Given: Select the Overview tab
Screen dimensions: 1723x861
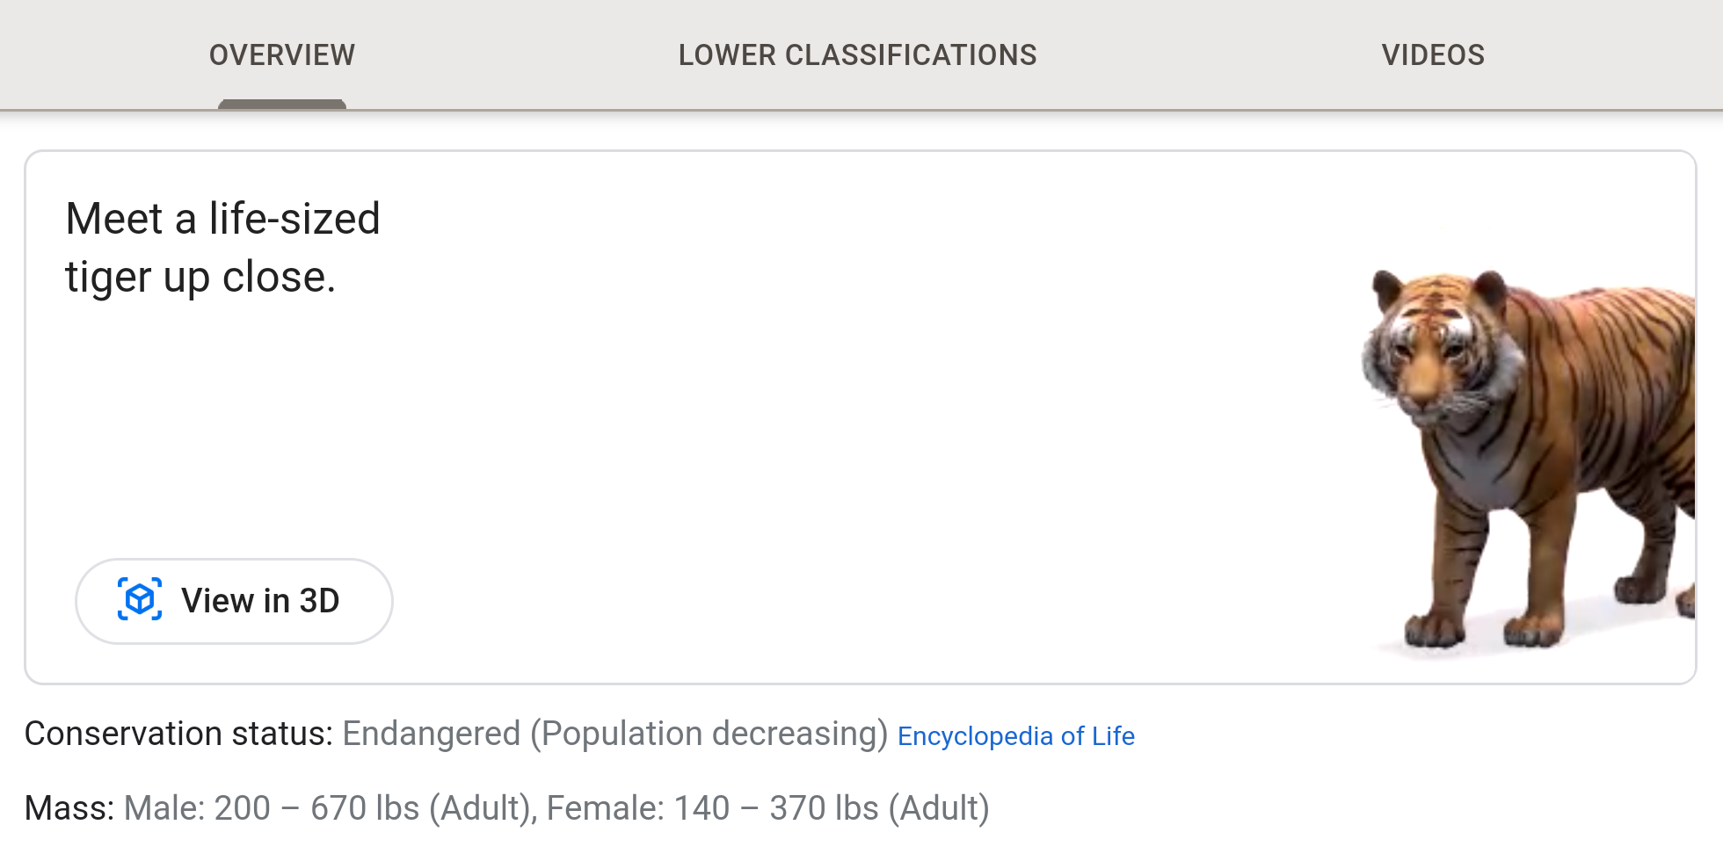Looking at the screenshot, I should point(281,54).
